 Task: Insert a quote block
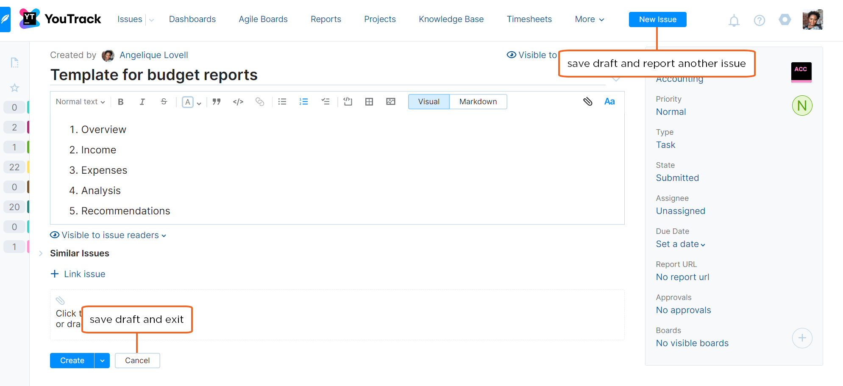pos(216,102)
